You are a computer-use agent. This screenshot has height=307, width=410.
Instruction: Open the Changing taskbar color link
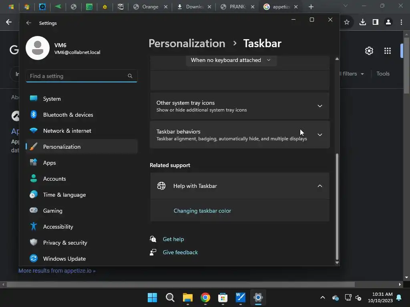(202, 211)
